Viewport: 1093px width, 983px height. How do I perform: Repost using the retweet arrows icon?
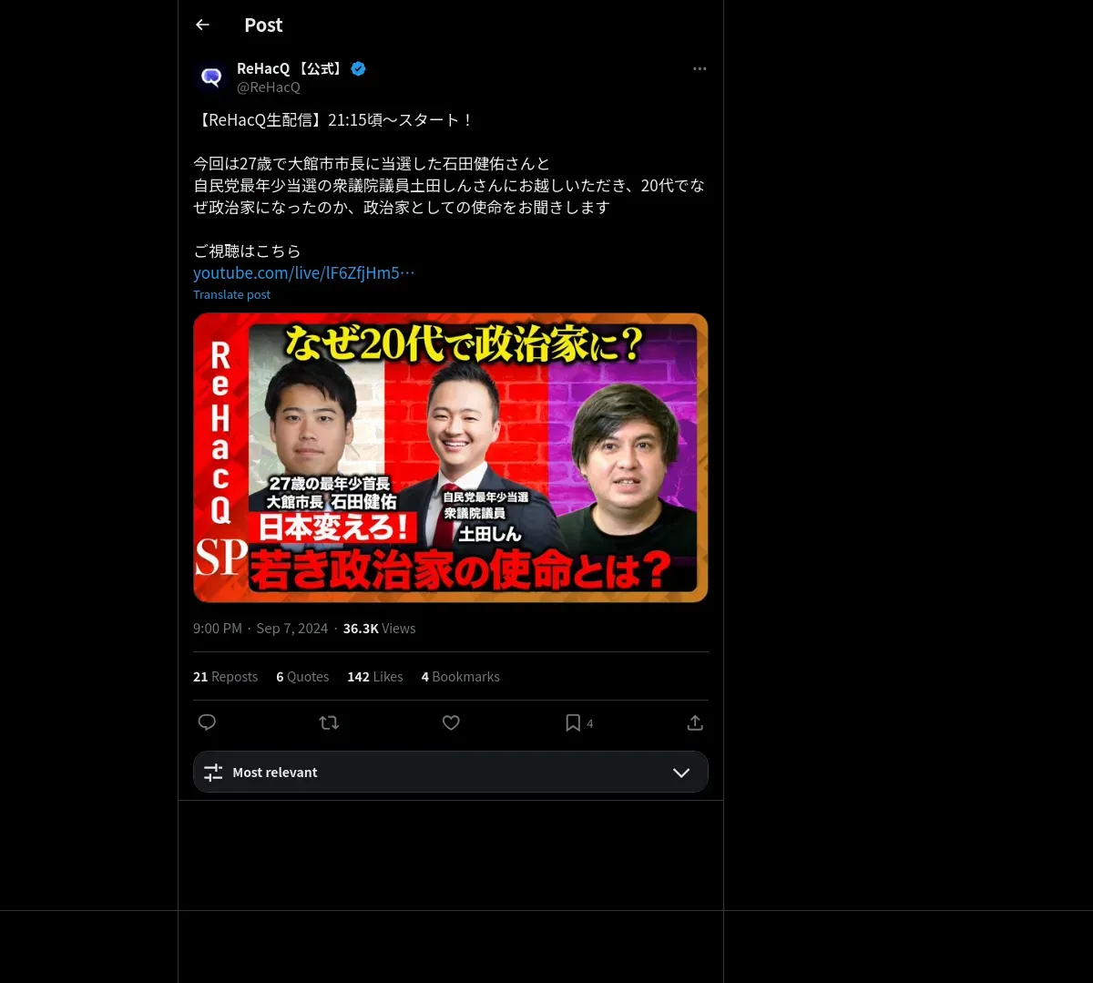coord(329,722)
